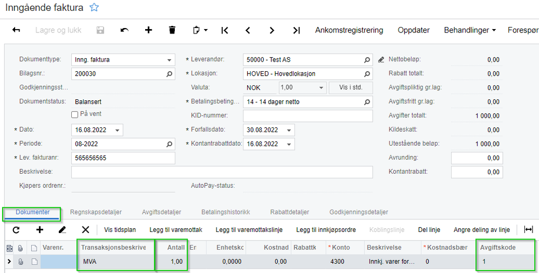The height and width of the screenshot is (273, 539).
Task: Expand the Behandlinger menu
Action: tap(470, 30)
